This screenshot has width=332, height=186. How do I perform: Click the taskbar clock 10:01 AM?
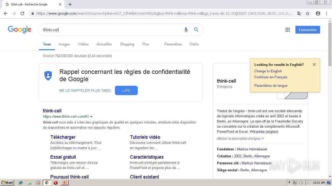pyautogui.click(x=319, y=183)
